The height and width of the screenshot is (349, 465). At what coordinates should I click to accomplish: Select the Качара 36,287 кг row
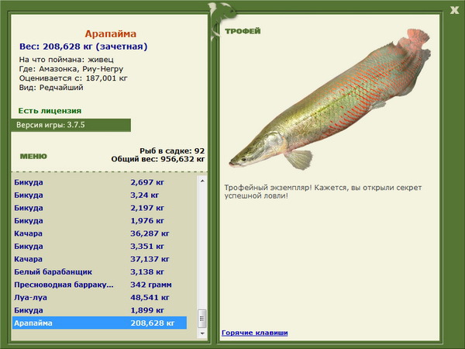pyautogui.click(x=100, y=233)
